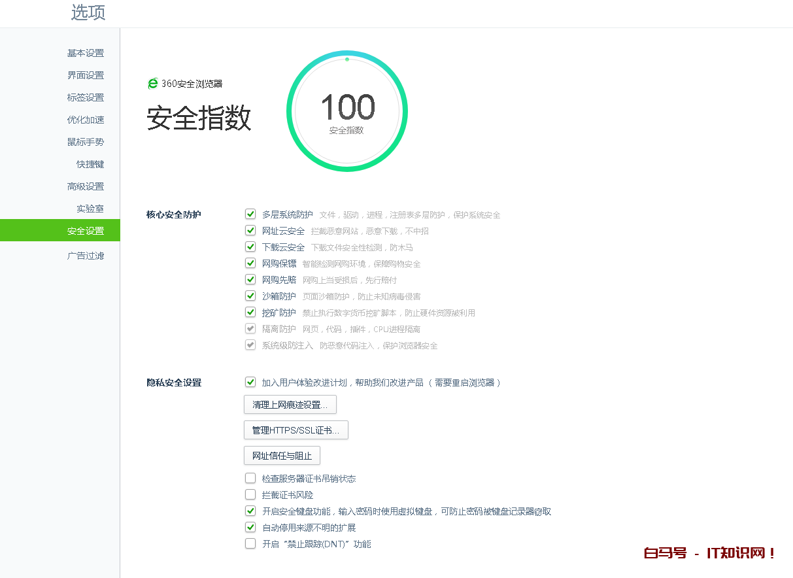Click 清理上网痕迹设置 button
793x578 pixels.
pyautogui.click(x=290, y=405)
